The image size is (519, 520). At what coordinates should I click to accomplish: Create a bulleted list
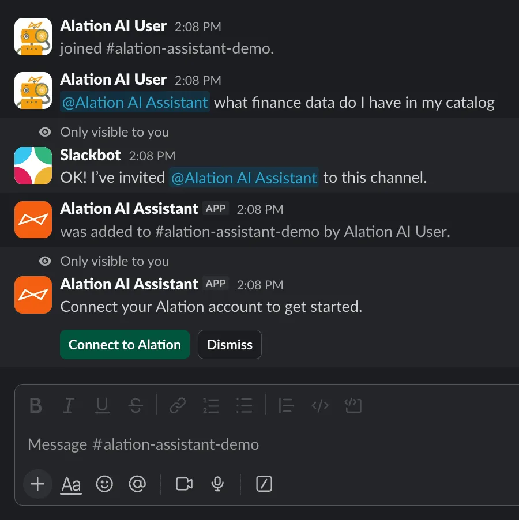click(245, 406)
